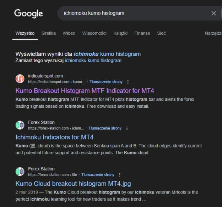
Task: Click the forex-station.com › file URL
Action: pos(53,175)
